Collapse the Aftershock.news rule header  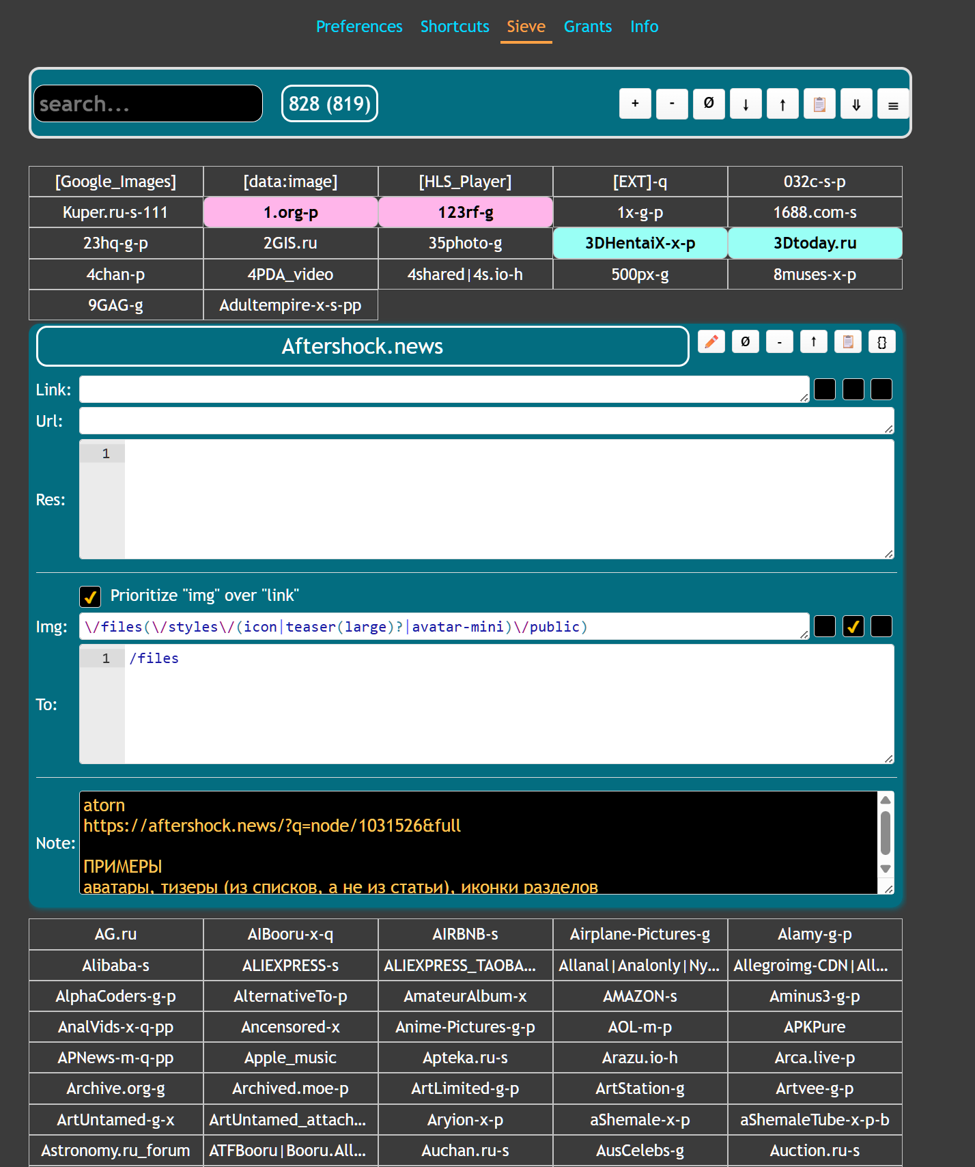(363, 346)
